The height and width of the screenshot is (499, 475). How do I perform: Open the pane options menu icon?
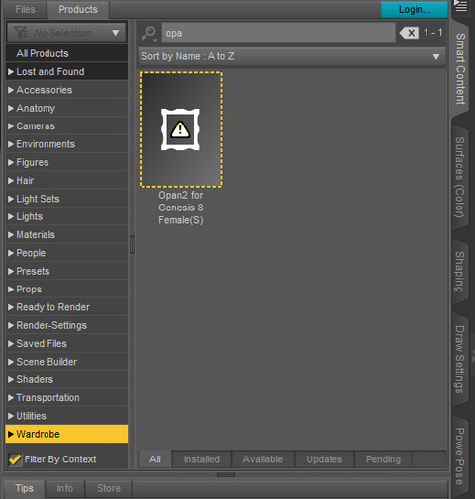[461, 6]
